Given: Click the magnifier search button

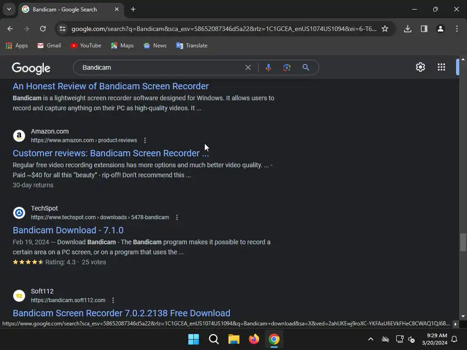Looking at the screenshot, I should [x=306, y=67].
